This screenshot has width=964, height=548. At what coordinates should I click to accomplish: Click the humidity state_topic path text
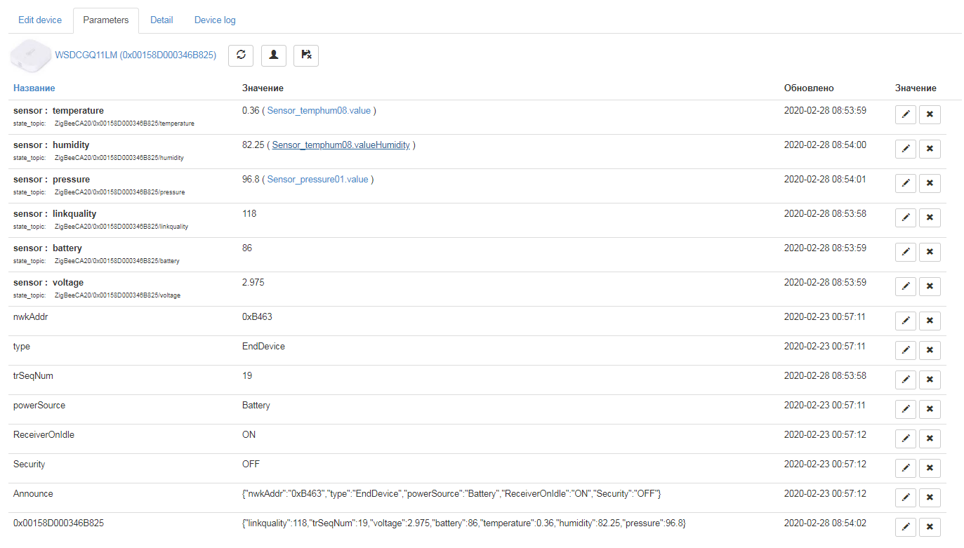[x=119, y=158]
